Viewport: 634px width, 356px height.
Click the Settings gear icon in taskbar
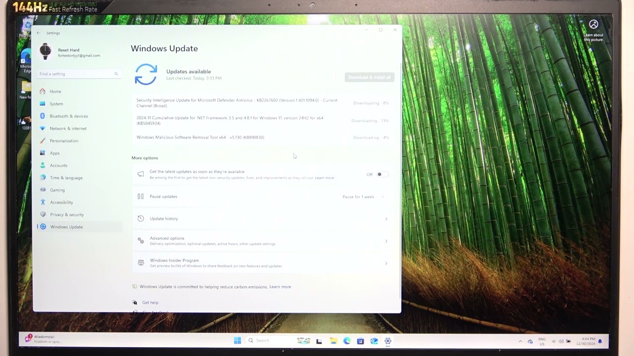click(388, 341)
